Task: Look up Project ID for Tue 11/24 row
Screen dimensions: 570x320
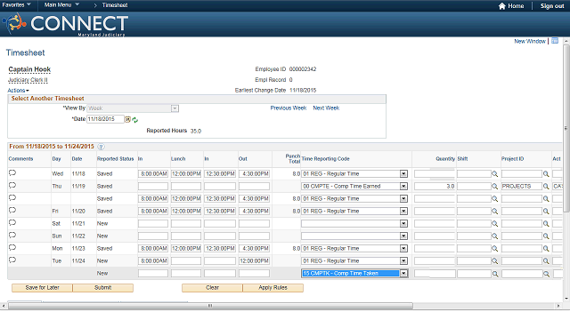Action: tap(546, 260)
